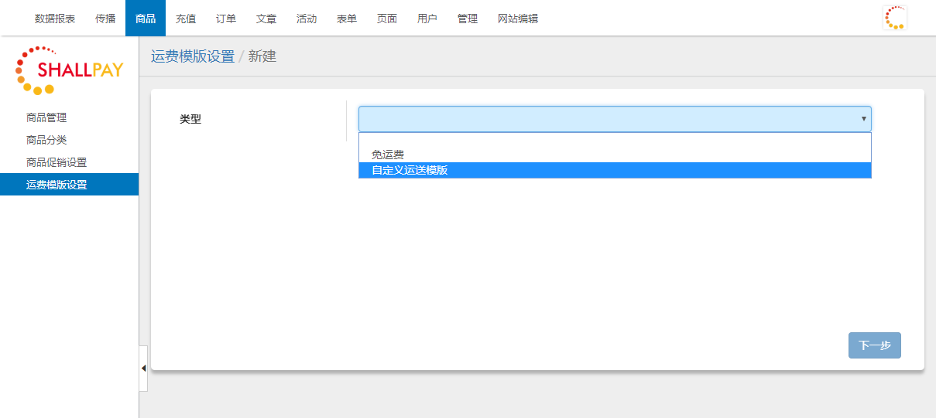Click the 商品 top navigation tab
Screen dimensions: 936x418
click(146, 19)
